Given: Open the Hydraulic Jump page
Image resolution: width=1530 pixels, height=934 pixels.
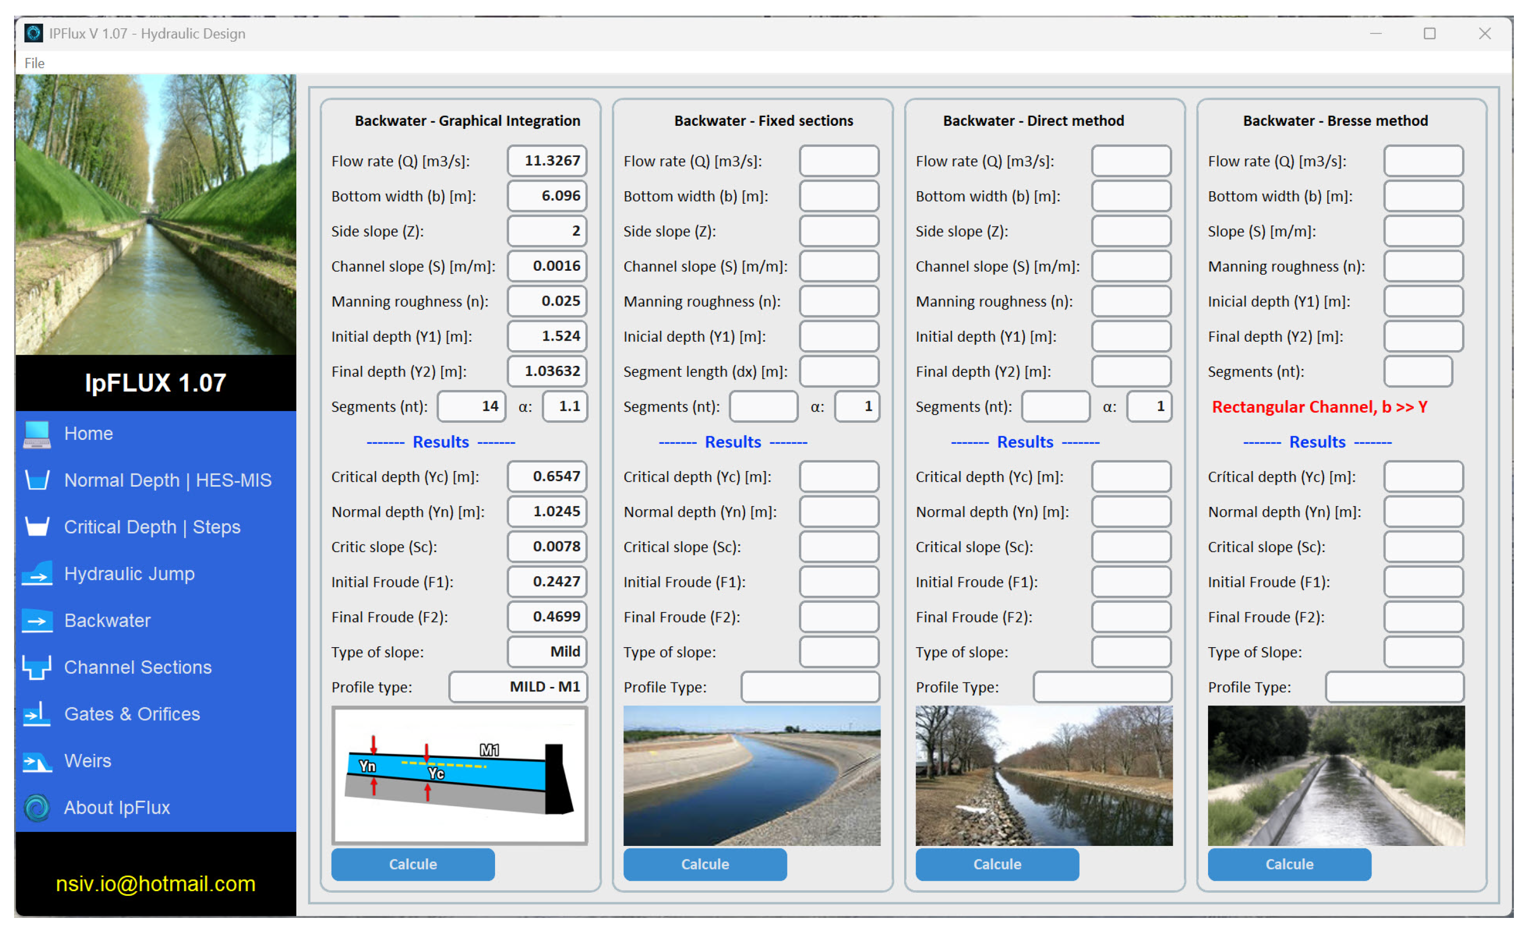Looking at the screenshot, I should (129, 574).
